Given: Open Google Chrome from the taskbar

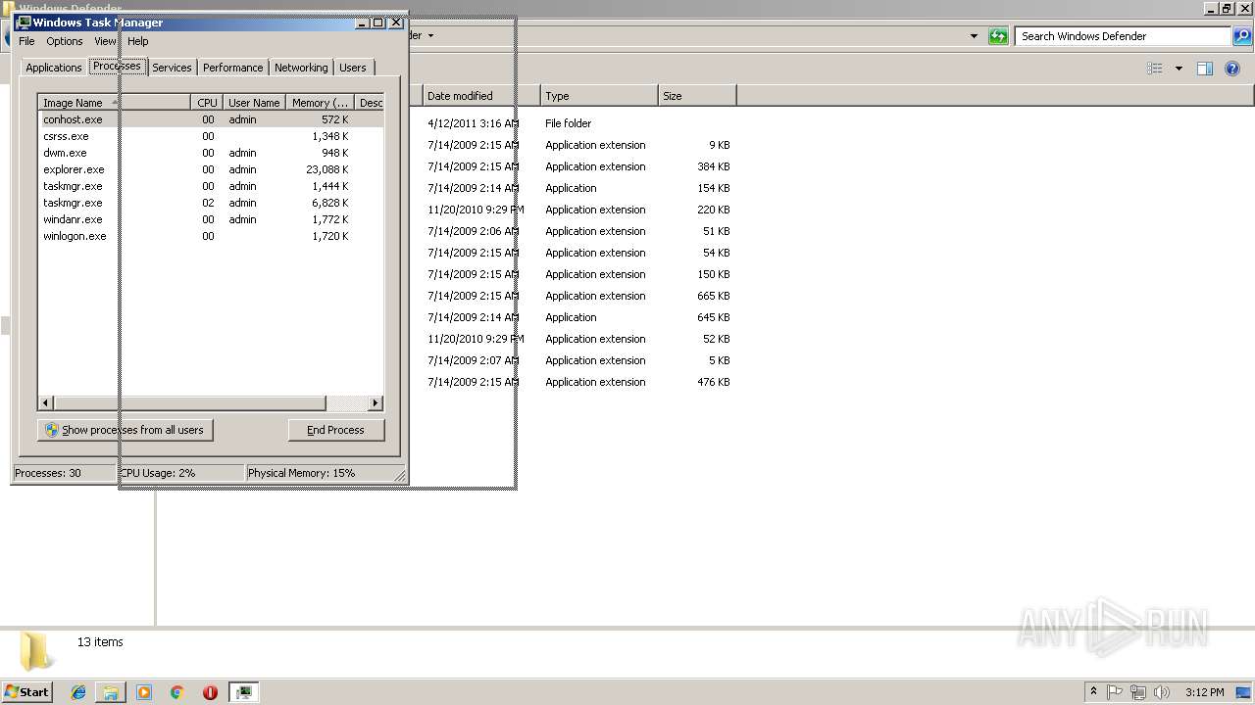Looking at the screenshot, I should [176, 692].
